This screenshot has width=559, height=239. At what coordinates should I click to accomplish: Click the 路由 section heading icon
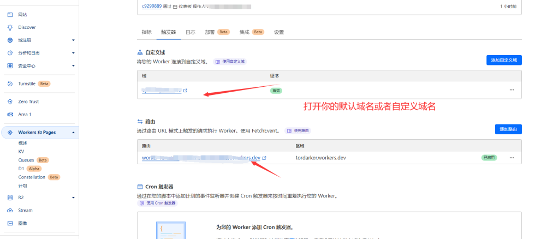(140, 122)
